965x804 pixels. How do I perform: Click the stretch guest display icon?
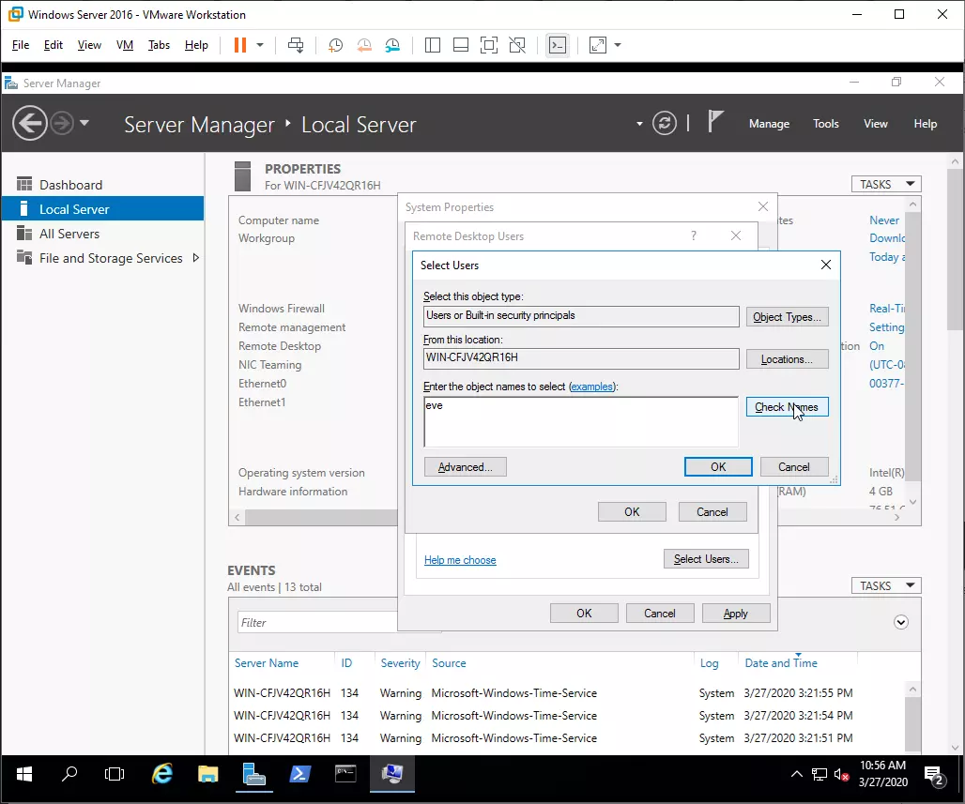click(598, 45)
